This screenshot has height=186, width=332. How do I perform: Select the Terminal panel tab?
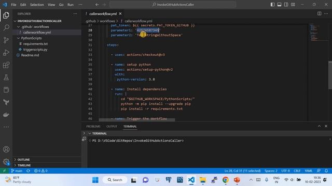[130, 126]
